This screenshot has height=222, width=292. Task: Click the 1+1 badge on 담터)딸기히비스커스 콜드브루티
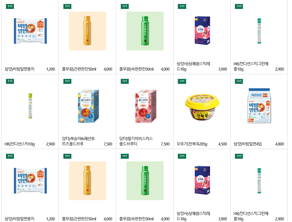tap(124, 81)
